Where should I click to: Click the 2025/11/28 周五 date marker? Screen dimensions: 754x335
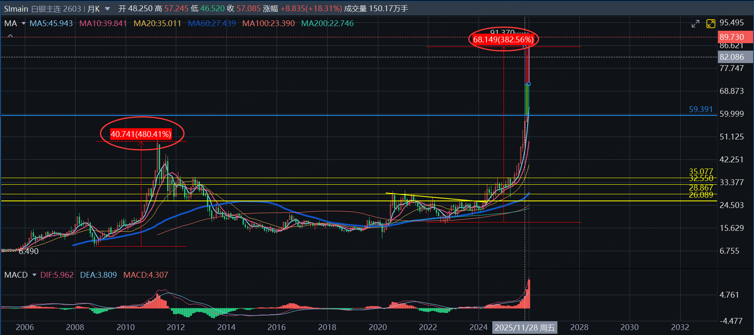525,328
